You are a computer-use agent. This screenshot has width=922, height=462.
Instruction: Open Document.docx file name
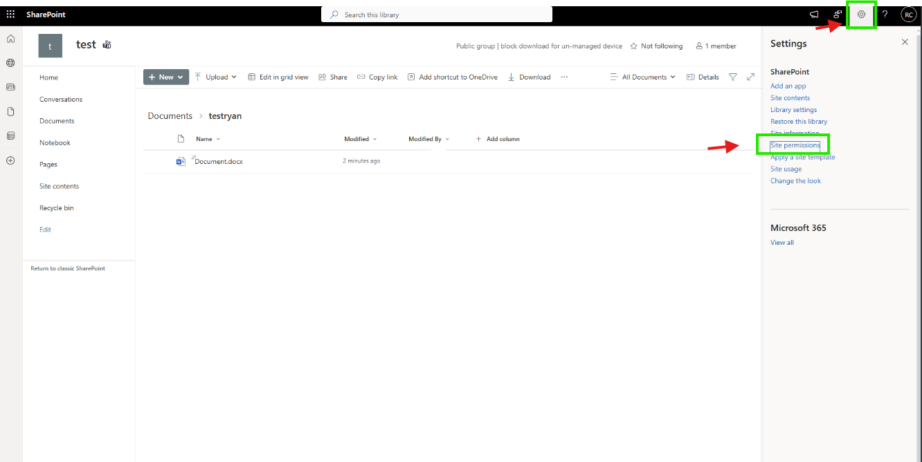click(219, 162)
